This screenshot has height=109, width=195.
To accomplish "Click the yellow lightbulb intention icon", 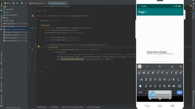I will click(39, 46).
